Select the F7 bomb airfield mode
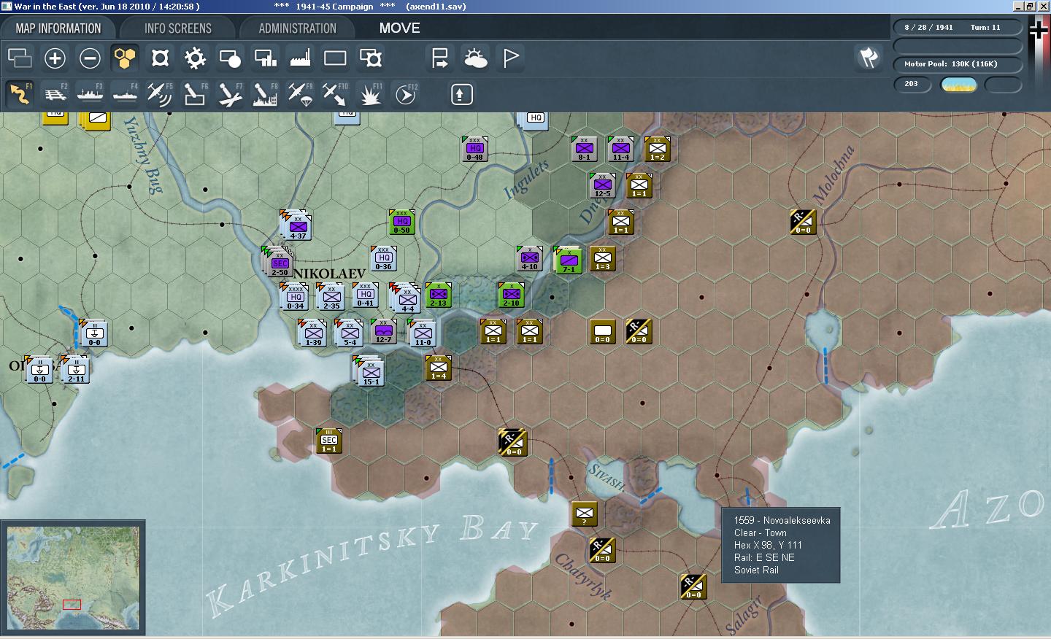Viewport: 1051px width, 639px height. (x=230, y=93)
